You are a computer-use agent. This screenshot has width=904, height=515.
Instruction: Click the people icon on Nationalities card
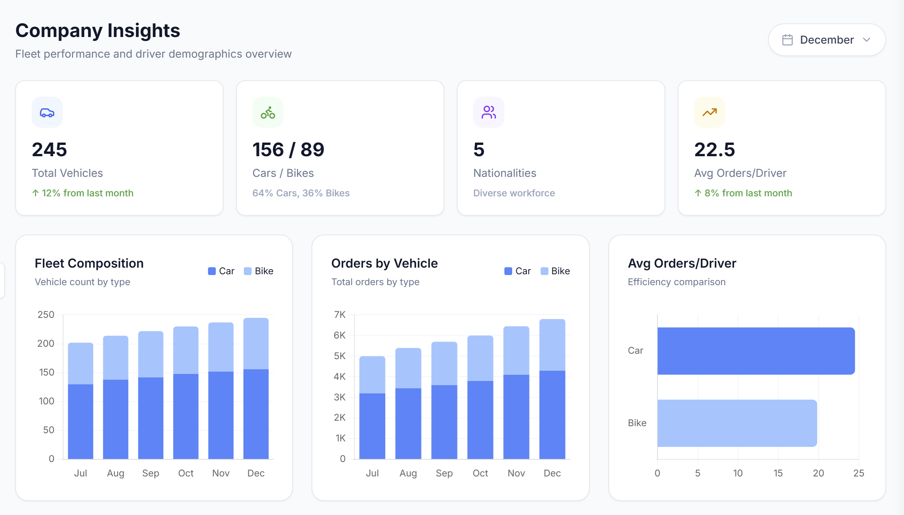(488, 113)
